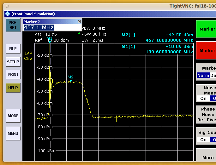Image resolution: width=216 pixels, height=165 pixels.
Task: Turn Noise Meas On
Action: [x=203, y=98]
